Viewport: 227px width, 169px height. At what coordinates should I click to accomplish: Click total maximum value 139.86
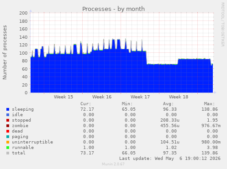[210, 153]
